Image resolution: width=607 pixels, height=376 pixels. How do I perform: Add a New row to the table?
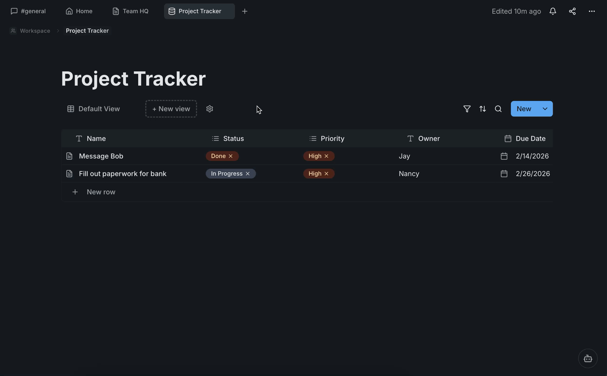tap(101, 192)
